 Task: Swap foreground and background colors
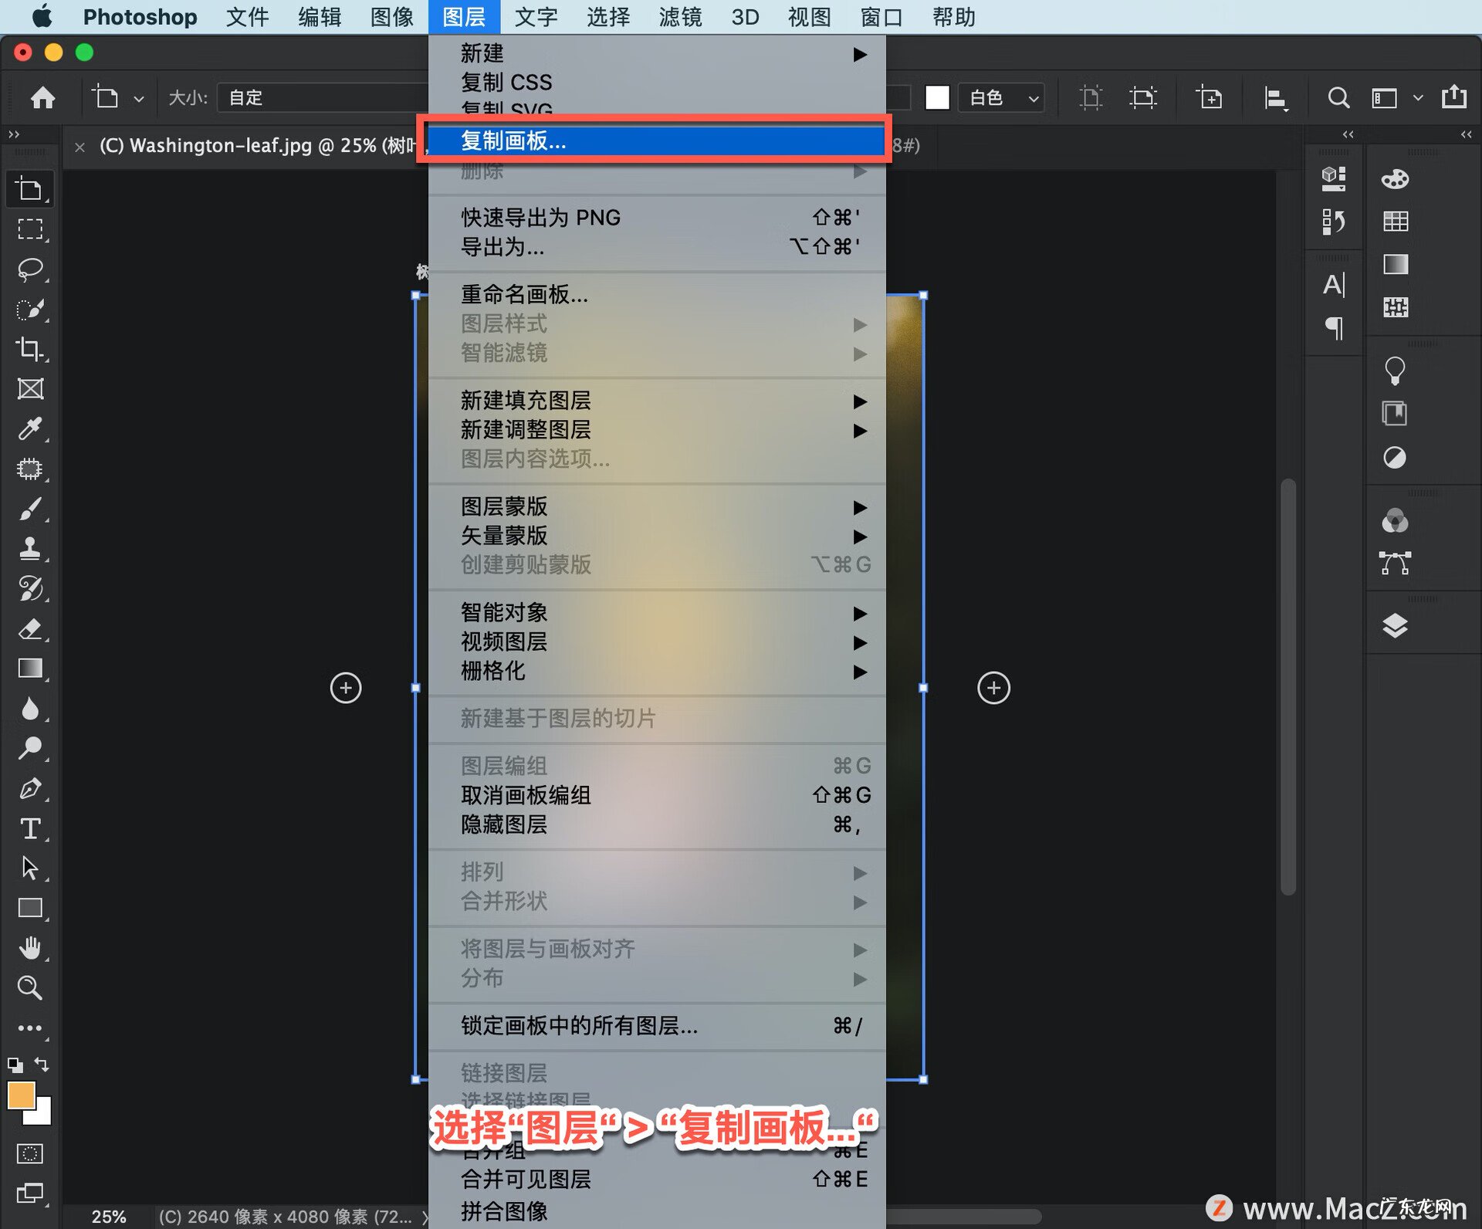coord(40,1065)
